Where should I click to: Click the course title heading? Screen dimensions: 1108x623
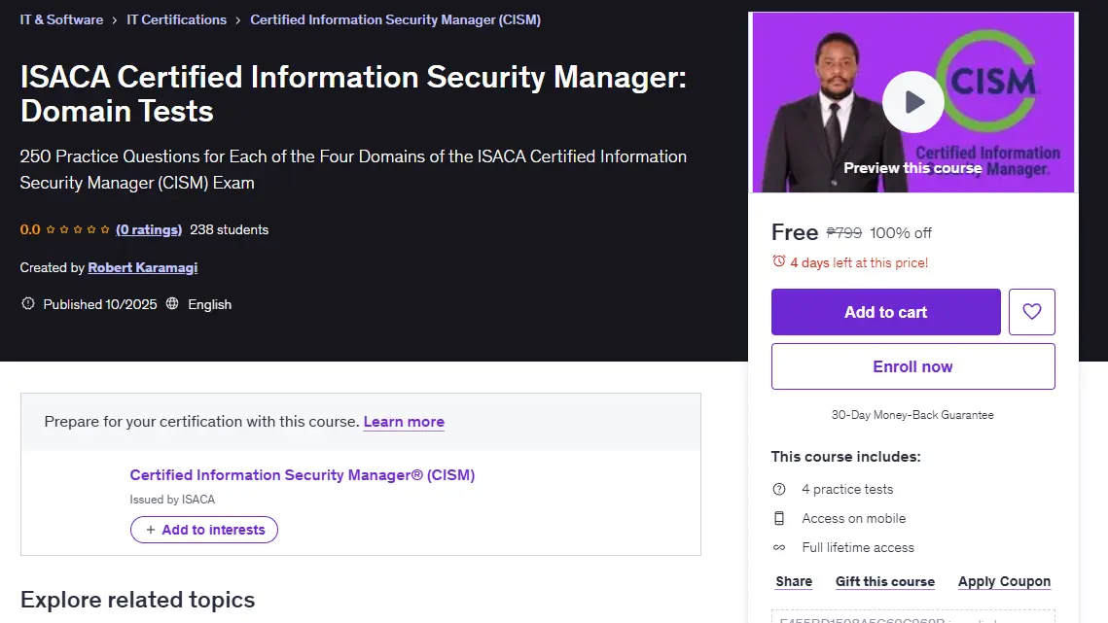[353, 93]
